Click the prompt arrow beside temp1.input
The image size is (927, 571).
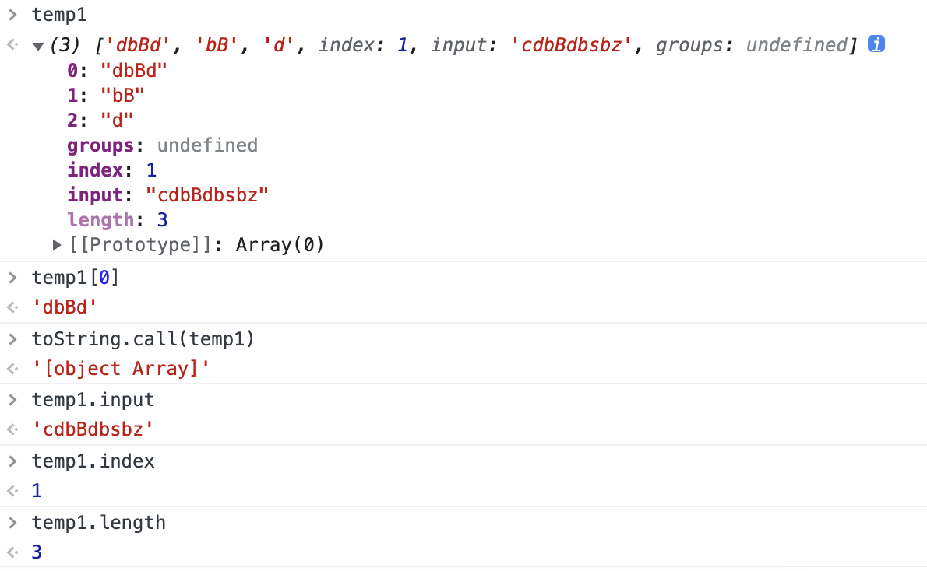(13, 400)
